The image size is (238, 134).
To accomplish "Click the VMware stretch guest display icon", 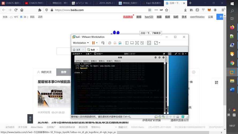I will tap(156, 43).
